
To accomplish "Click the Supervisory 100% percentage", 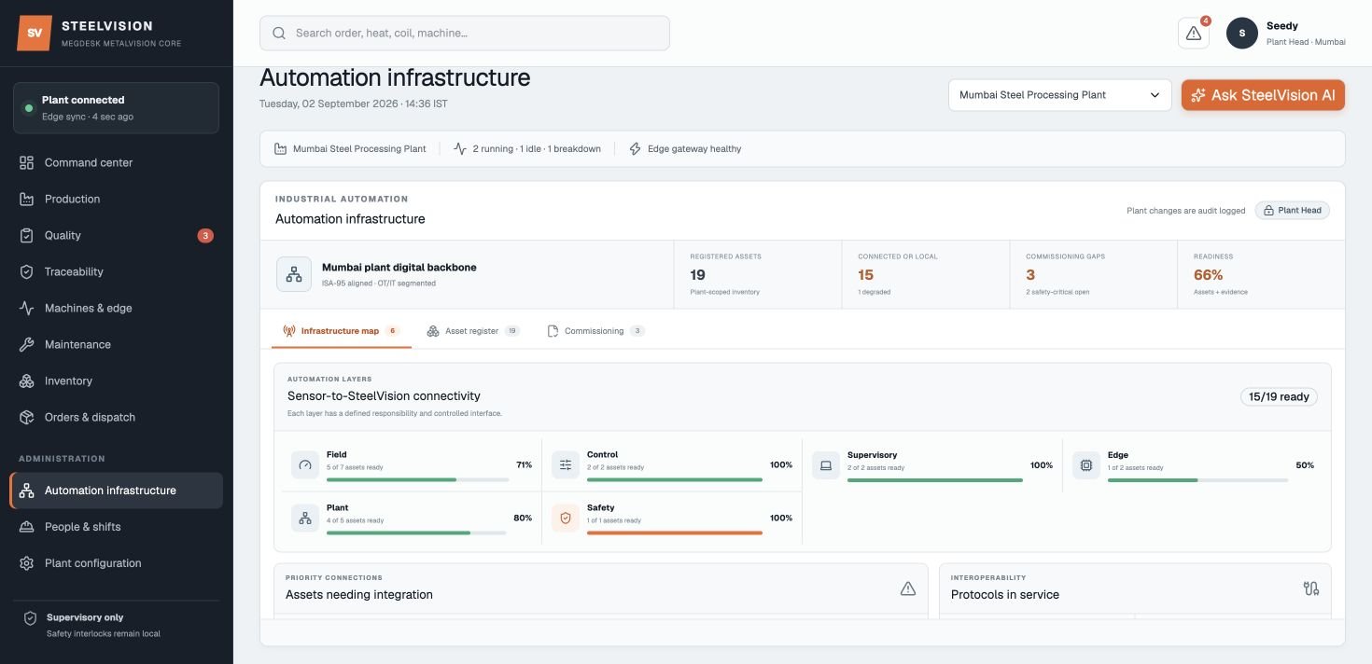I will [1042, 464].
